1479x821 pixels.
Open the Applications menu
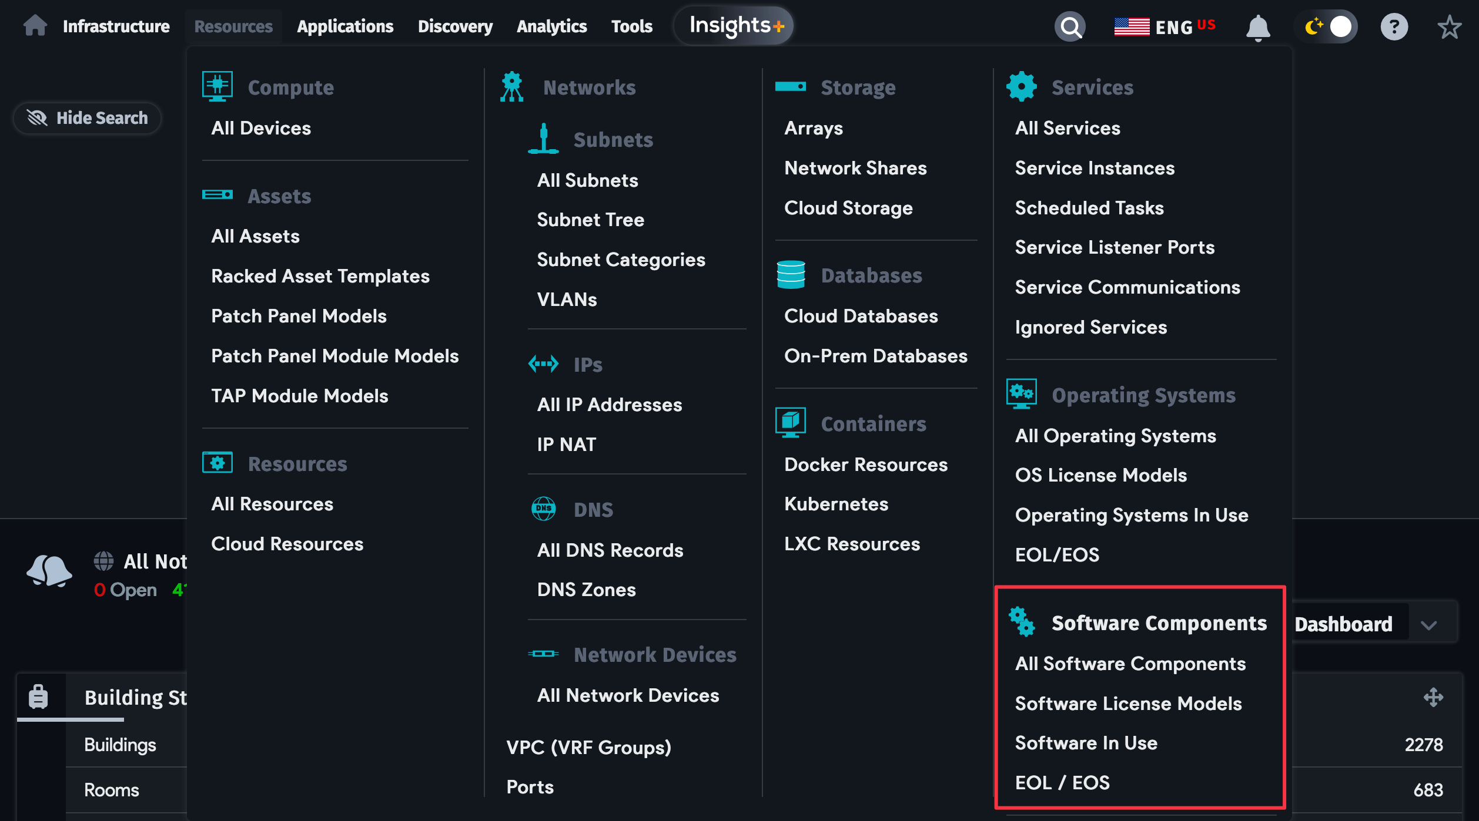[x=345, y=26]
